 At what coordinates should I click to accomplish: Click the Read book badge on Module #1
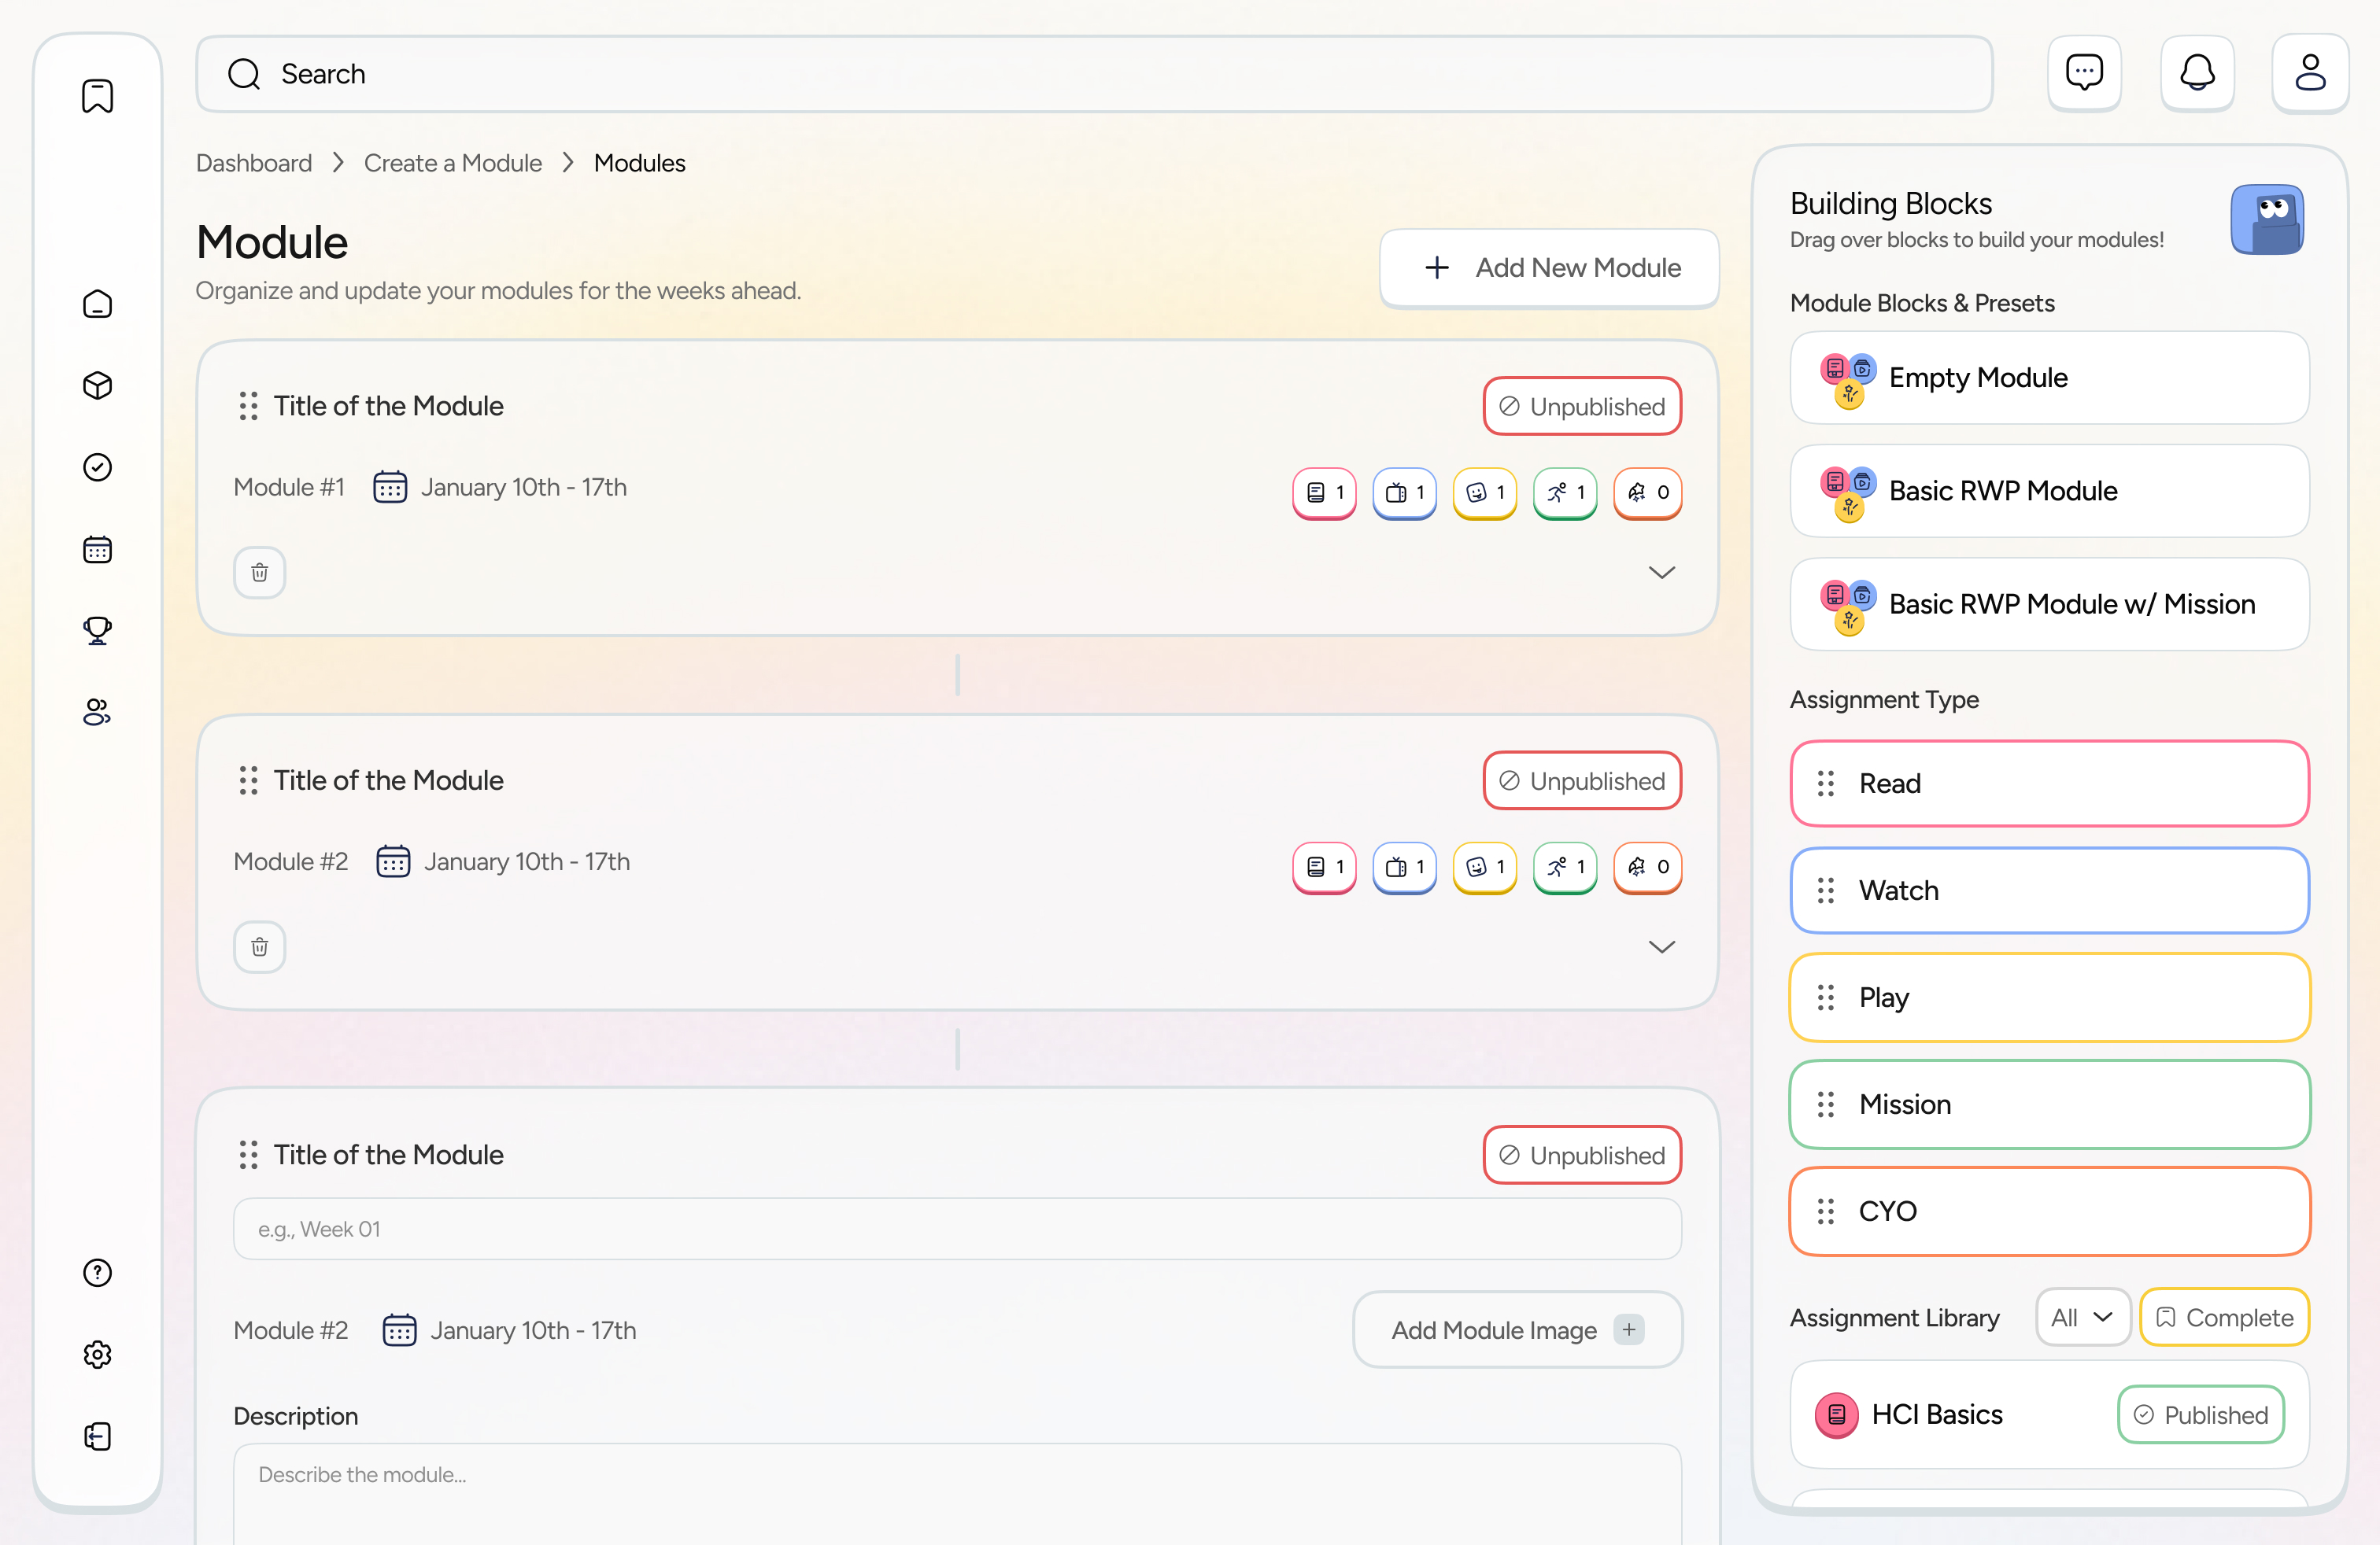1323,492
